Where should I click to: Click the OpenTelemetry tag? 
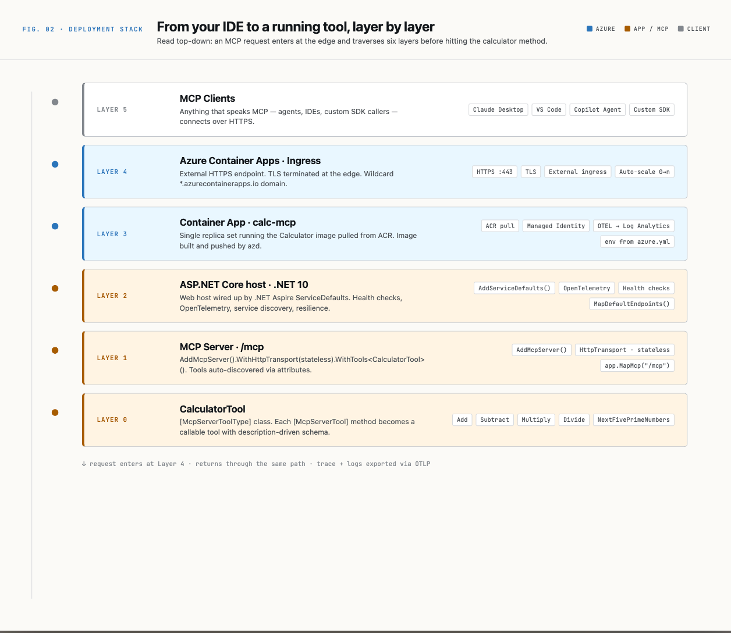pos(587,288)
